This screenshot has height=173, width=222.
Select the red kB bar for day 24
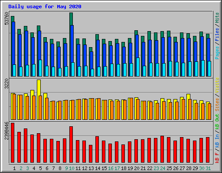[162, 149]
